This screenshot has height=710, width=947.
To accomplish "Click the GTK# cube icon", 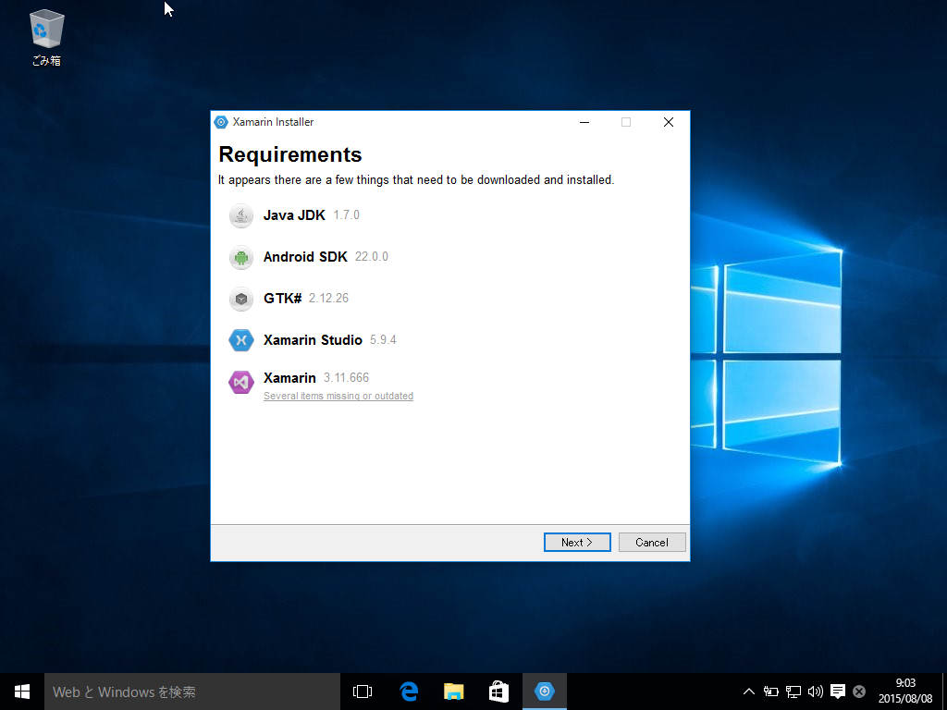I will click(241, 299).
